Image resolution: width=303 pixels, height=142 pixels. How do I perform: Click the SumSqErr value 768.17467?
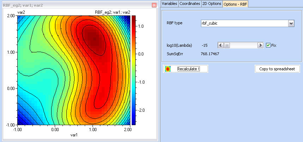click(210, 54)
